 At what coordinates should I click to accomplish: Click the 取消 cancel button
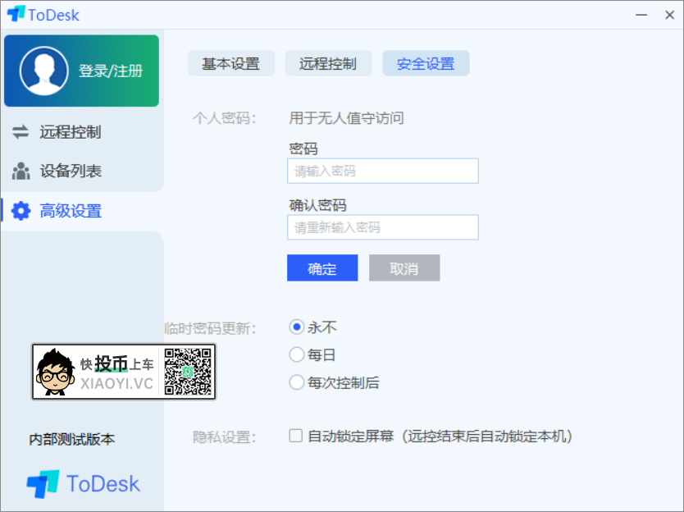tap(404, 268)
